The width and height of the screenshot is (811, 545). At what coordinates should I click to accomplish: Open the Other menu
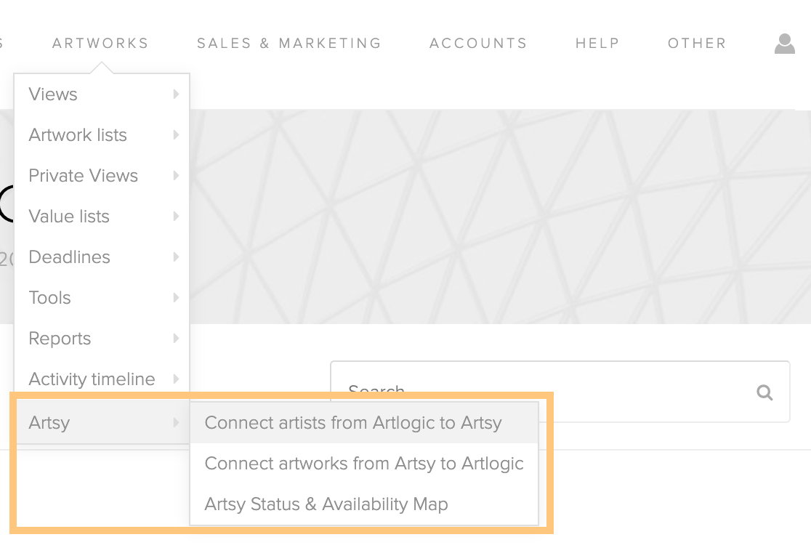click(x=697, y=44)
